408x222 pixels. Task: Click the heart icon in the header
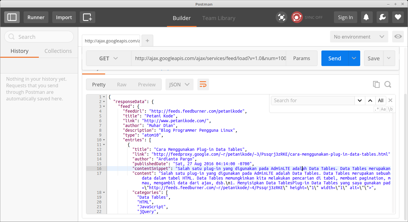tap(398, 17)
